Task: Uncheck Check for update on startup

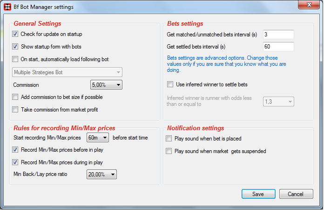Action: click(15, 34)
